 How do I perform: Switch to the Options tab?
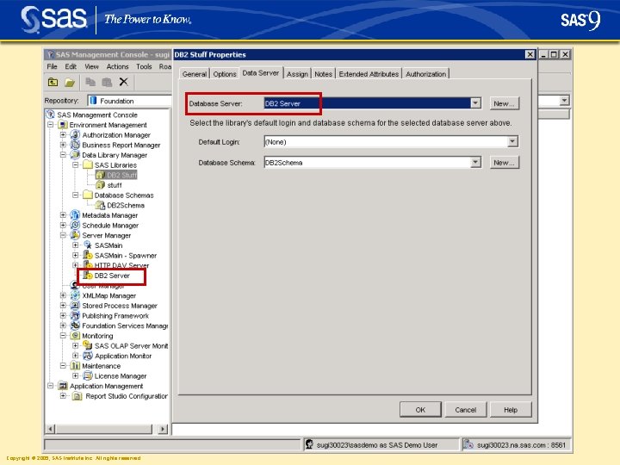coord(225,74)
